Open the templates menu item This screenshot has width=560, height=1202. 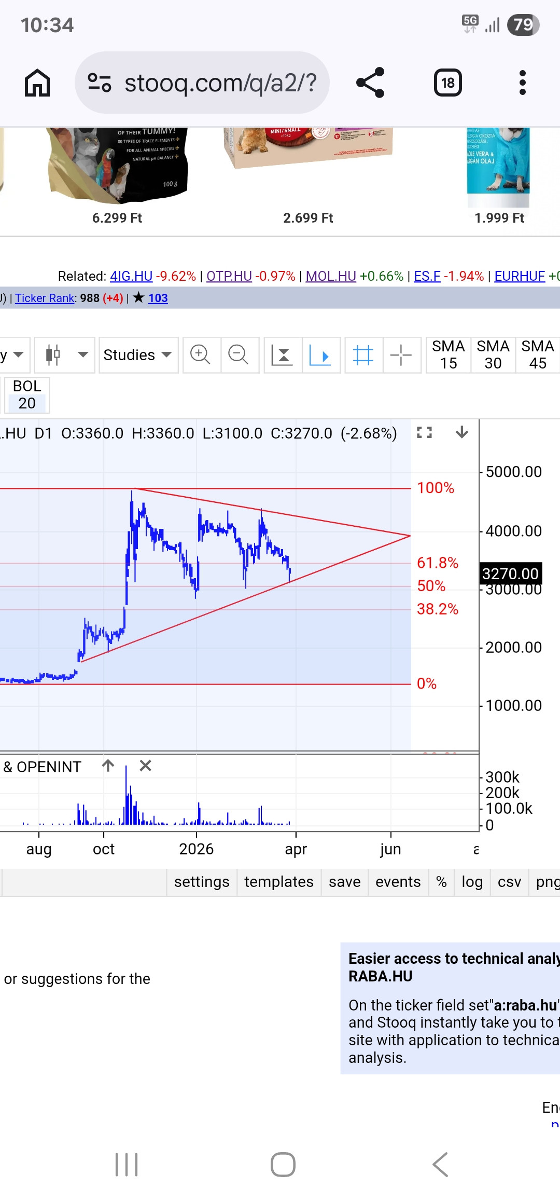click(x=279, y=882)
